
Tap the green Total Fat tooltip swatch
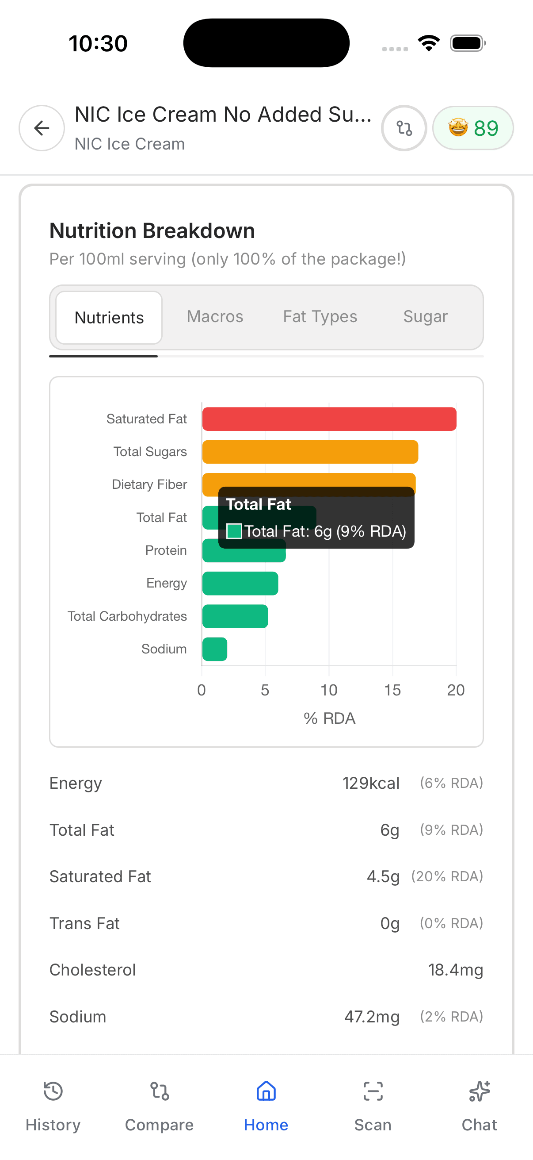coord(234,531)
